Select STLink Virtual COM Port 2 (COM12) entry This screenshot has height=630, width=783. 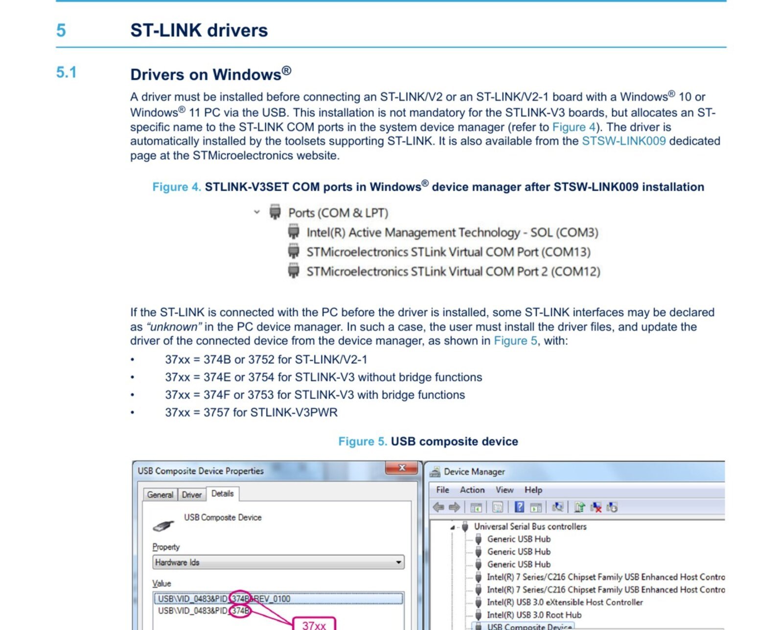pos(453,271)
